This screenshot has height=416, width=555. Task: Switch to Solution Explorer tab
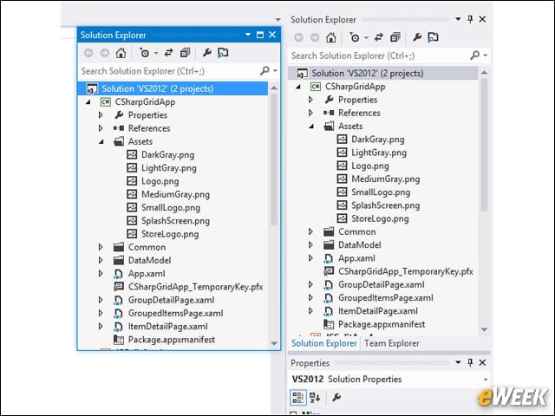click(x=323, y=343)
